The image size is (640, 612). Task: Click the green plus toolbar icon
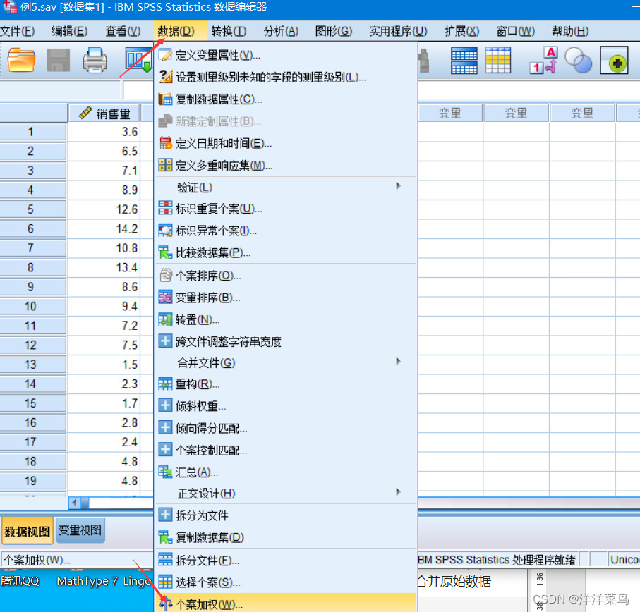[x=614, y=61]
